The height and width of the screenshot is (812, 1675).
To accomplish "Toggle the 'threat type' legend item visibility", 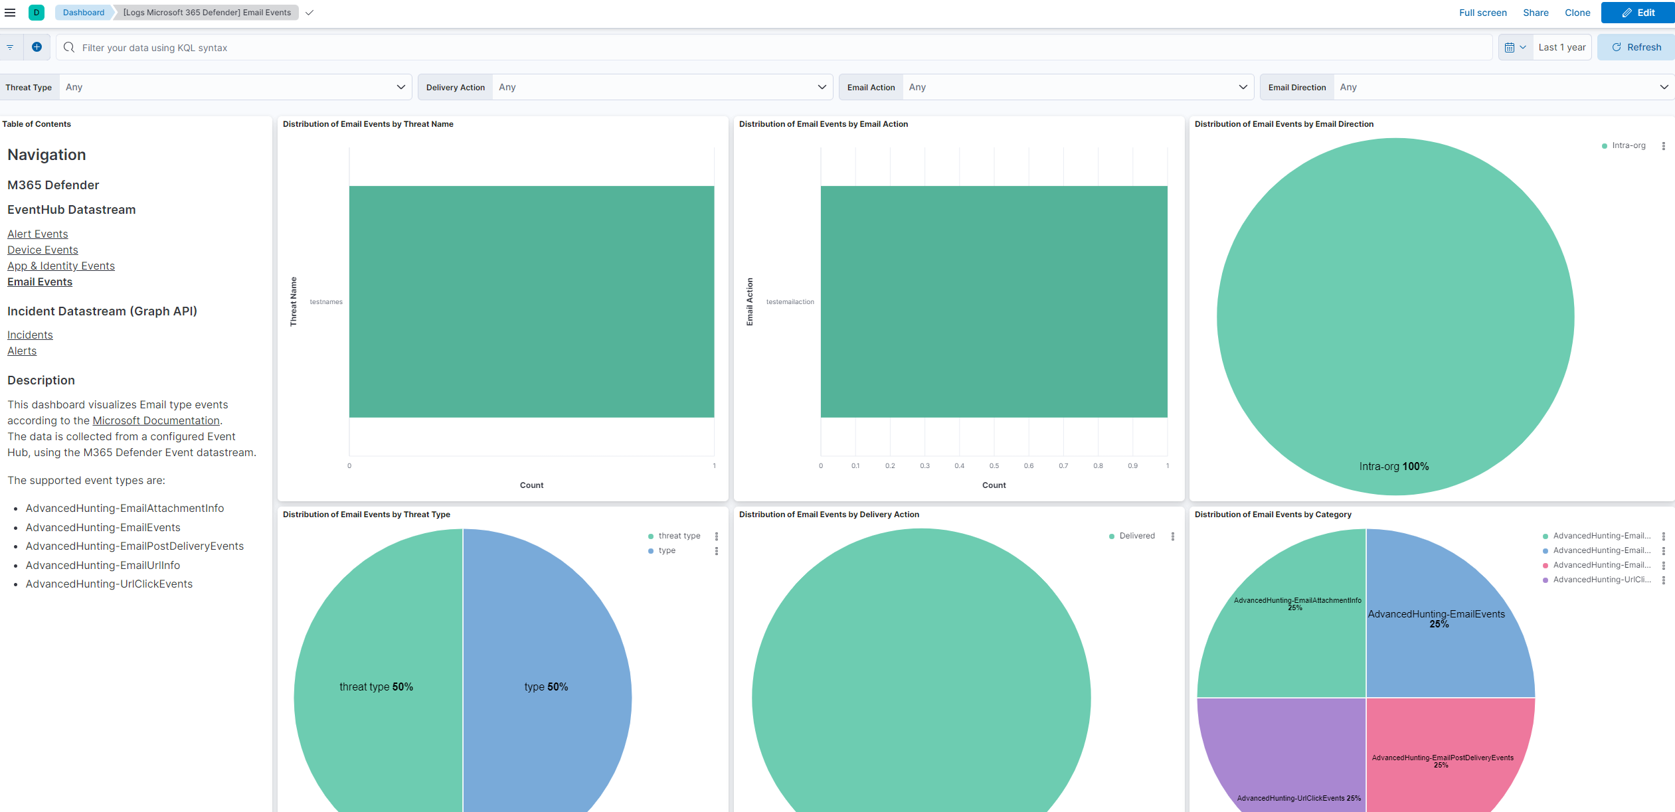I will [678, 536].
